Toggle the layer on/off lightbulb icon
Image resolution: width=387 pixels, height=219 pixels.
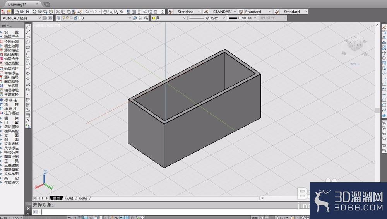pos(64,18)
